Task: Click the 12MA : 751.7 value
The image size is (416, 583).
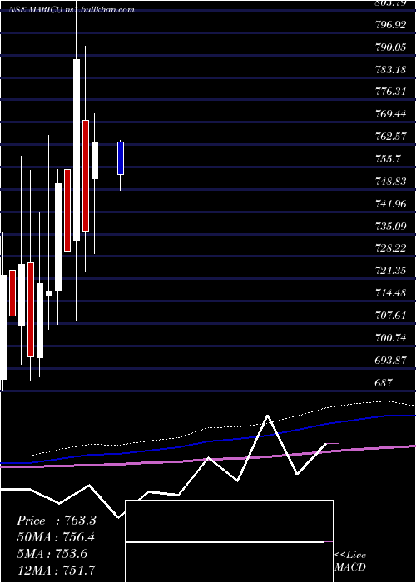Action: tap(56, 570)
